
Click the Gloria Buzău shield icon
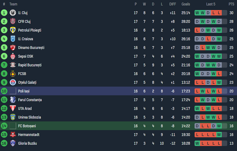(13, 143)
